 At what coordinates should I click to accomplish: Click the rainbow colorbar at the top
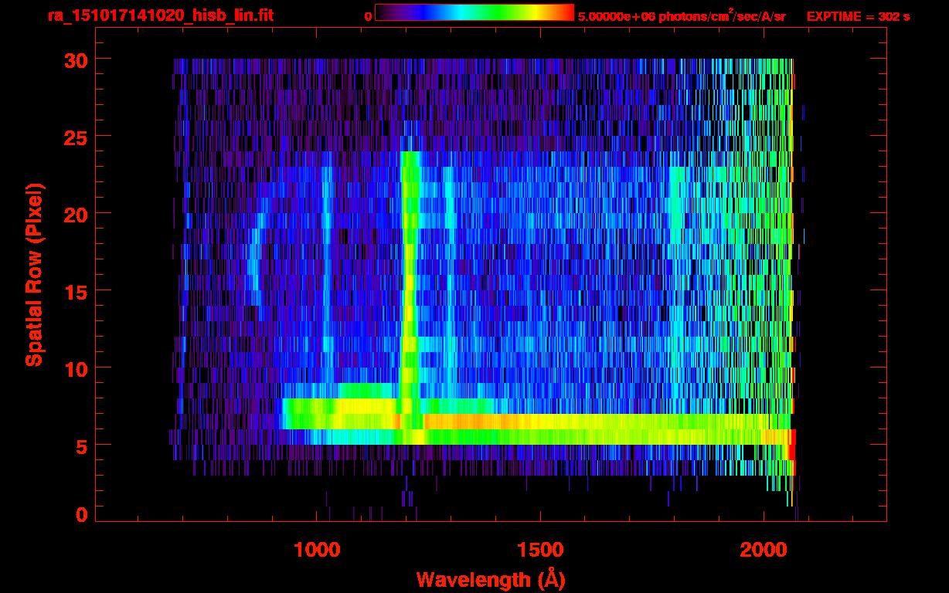click(x=474, y=13)
